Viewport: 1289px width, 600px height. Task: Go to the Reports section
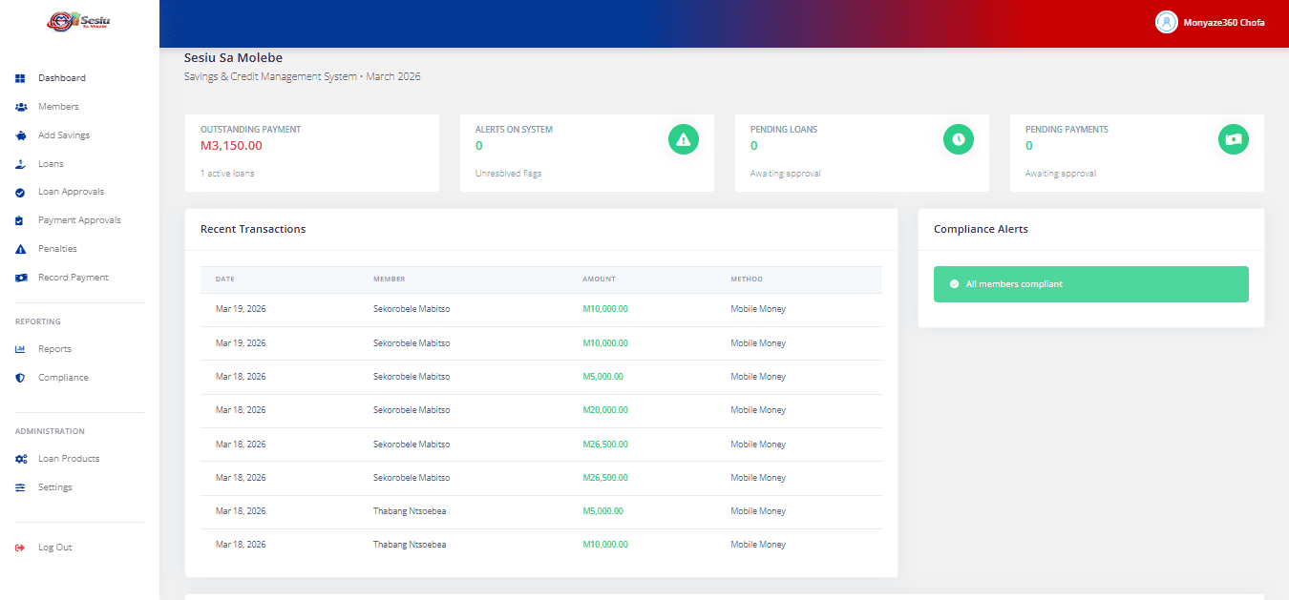54,349
